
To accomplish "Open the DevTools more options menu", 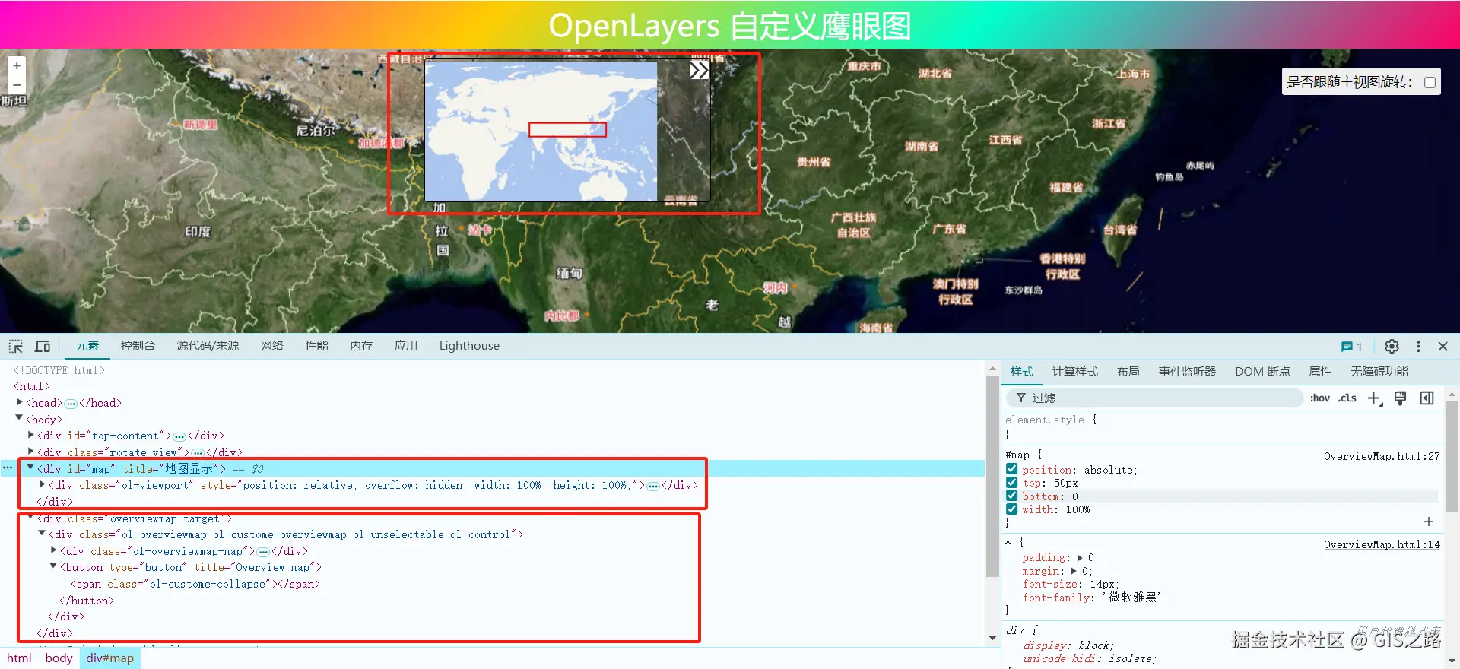I will click(x=1418, y=346).
